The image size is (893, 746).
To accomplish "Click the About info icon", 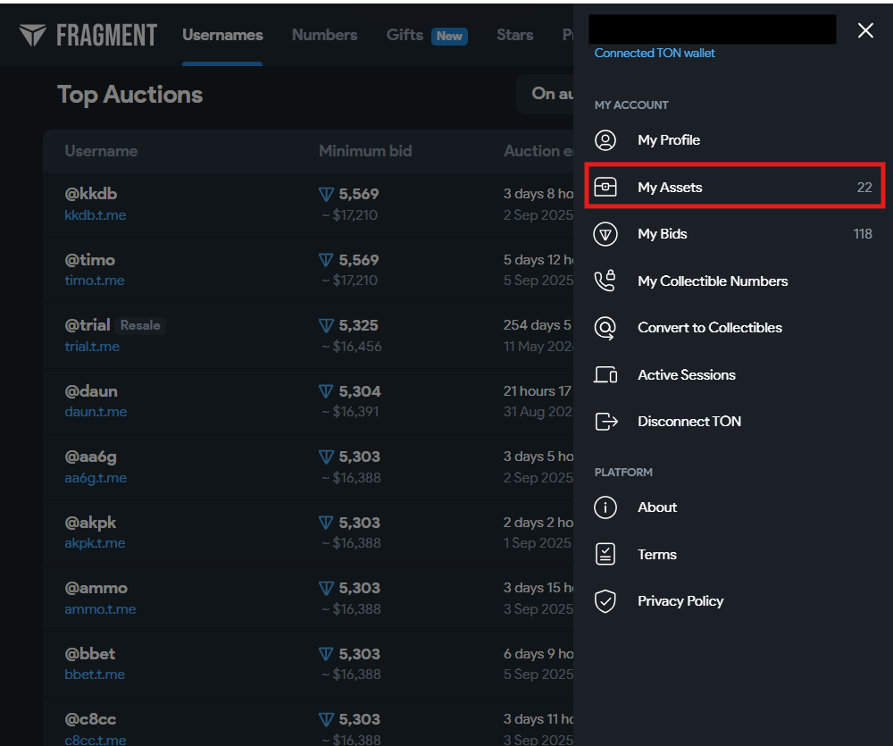I will click(x=605, y=507).
